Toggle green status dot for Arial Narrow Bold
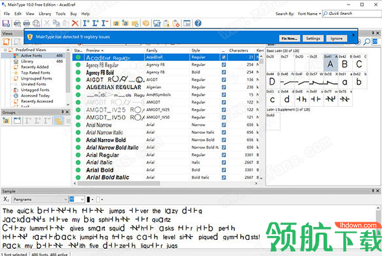 tap(78, 140)
